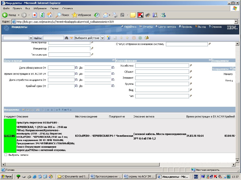
Task: Open lookup for the Хозяйство field
Action: pos(191,65)
